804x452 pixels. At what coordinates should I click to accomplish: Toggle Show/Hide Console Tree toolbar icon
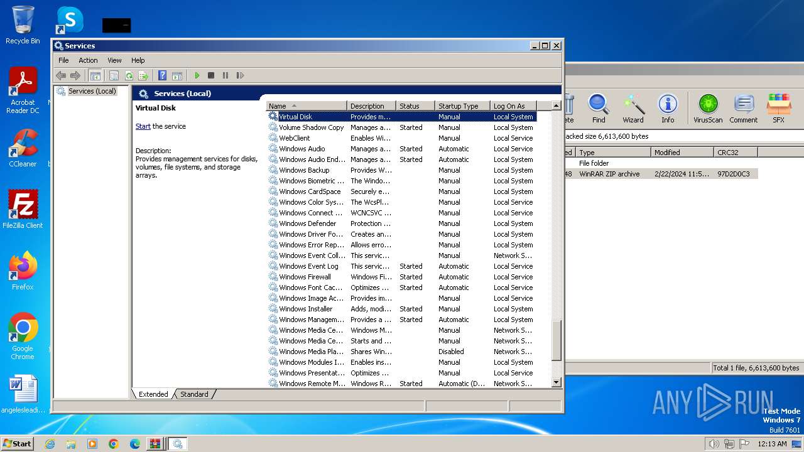pyautogui.click(x=95, y=75)
